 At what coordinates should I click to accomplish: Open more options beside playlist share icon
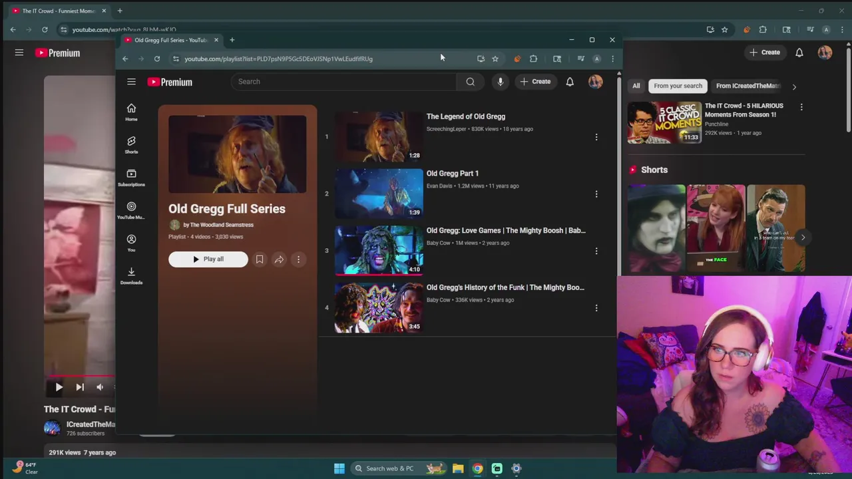coord(298,259)
